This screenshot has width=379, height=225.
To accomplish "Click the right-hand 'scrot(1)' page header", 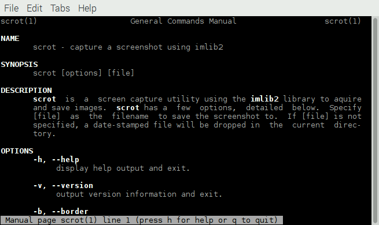I will coord(343,21).
